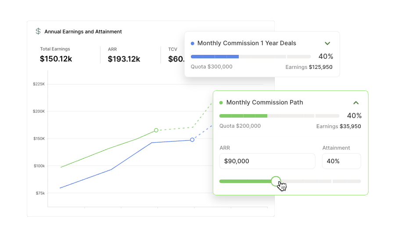This screenshot has width=395, height=237.
Task: Click the ARR value $193.12k
Action: pos(124,59)
